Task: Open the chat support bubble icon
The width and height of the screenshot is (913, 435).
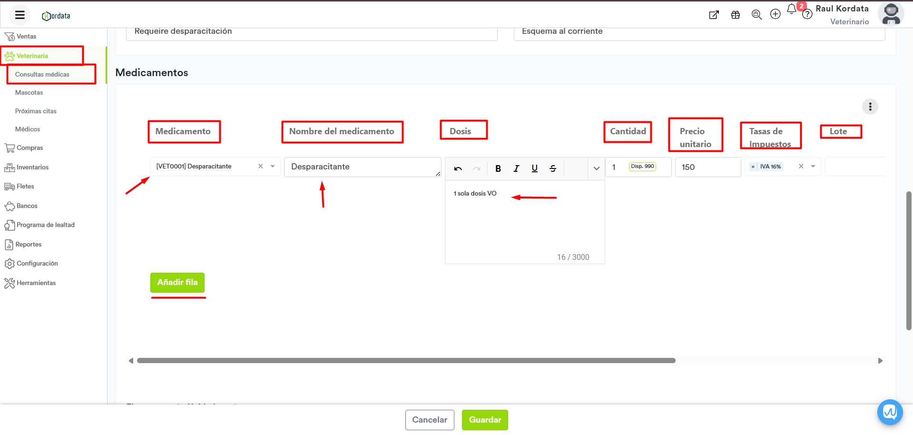Action: click(x=890, y=412)
